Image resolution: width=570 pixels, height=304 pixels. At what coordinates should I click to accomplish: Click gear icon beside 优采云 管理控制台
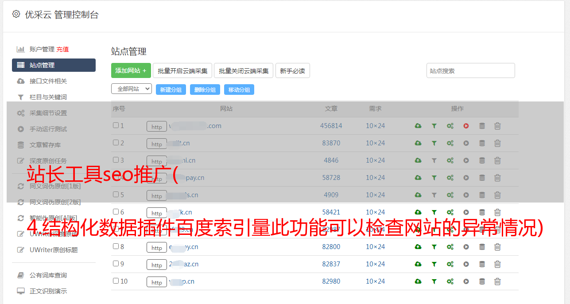point(16,14)
